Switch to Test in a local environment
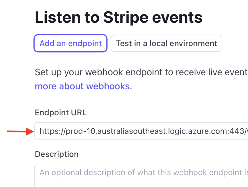Image resolution: width=248 pixels, height=187 pixels. pos(166,43)
